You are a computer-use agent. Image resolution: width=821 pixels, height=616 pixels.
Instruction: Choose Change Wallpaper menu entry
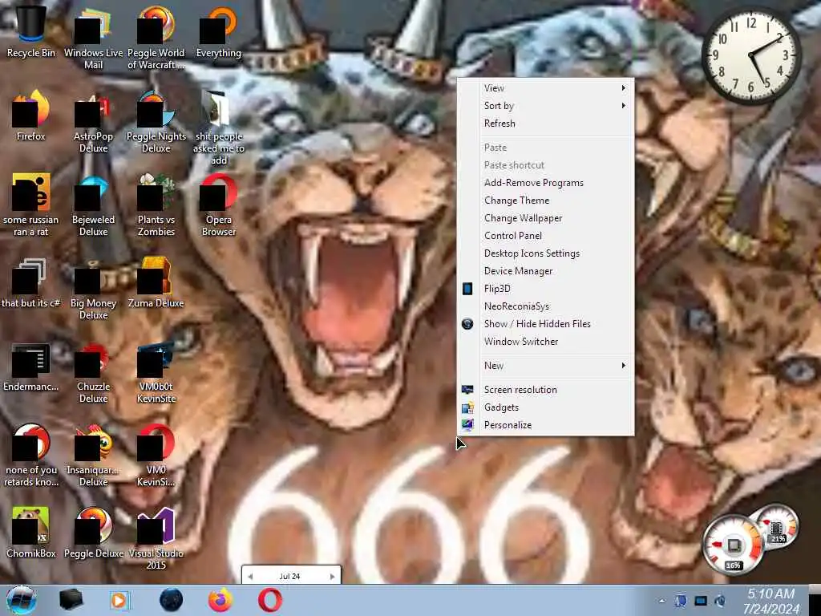[545, 218]
